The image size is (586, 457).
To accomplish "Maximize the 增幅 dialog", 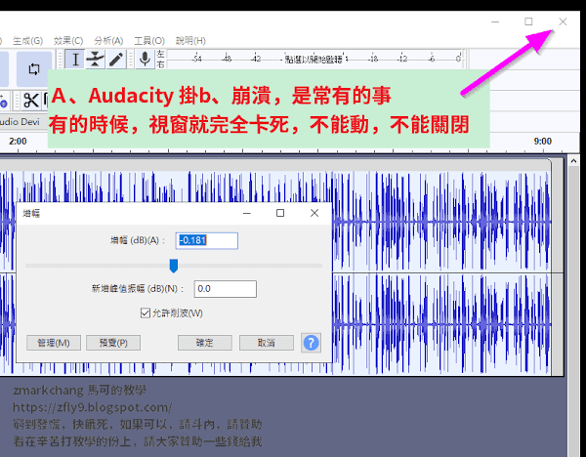I will coord(280,213).
